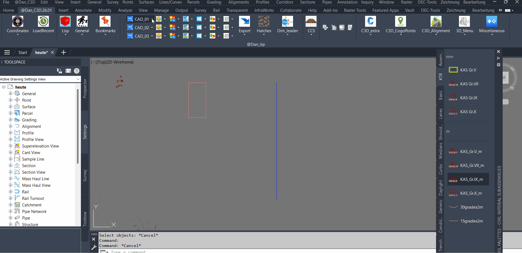Select the KAS_Gr.IX_m palette tool
Image resolution: width=522 pixels, height=253 pixels.
coord(468,179)
